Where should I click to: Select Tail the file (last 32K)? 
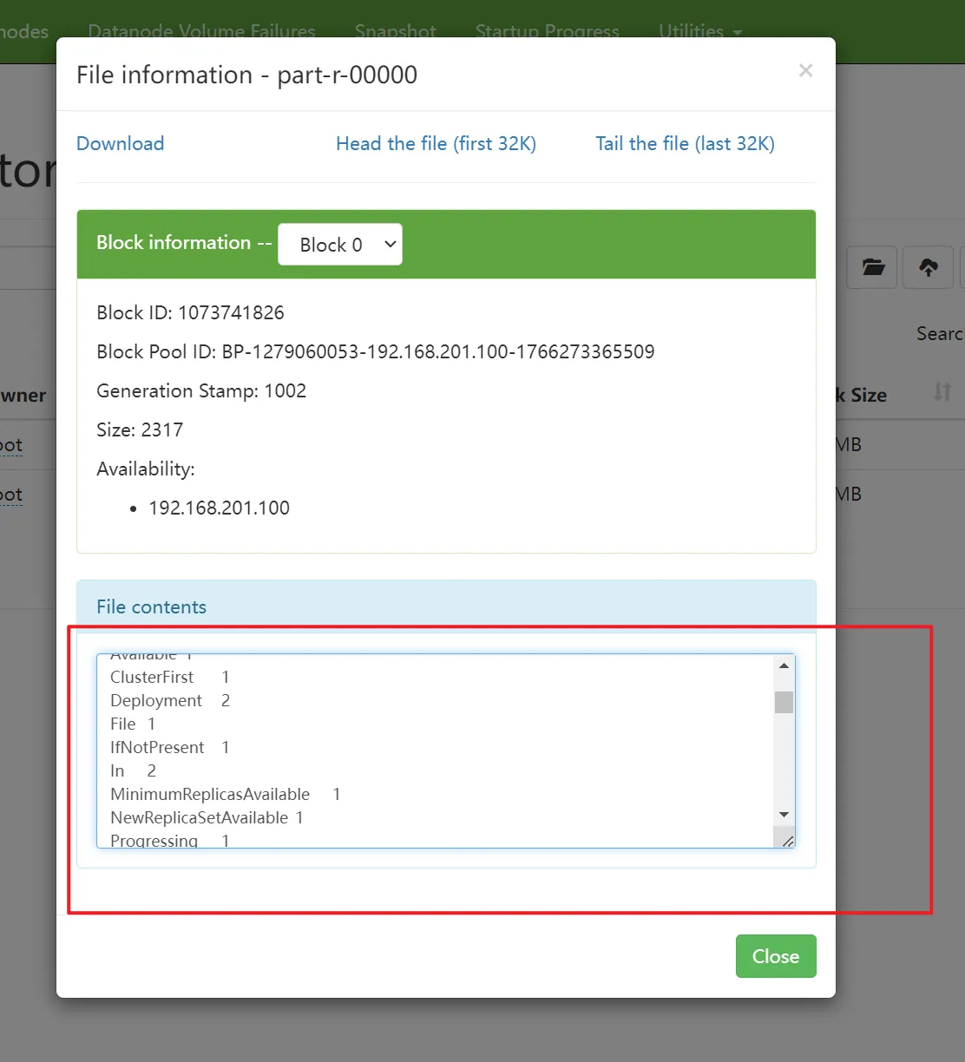point(685,144)
